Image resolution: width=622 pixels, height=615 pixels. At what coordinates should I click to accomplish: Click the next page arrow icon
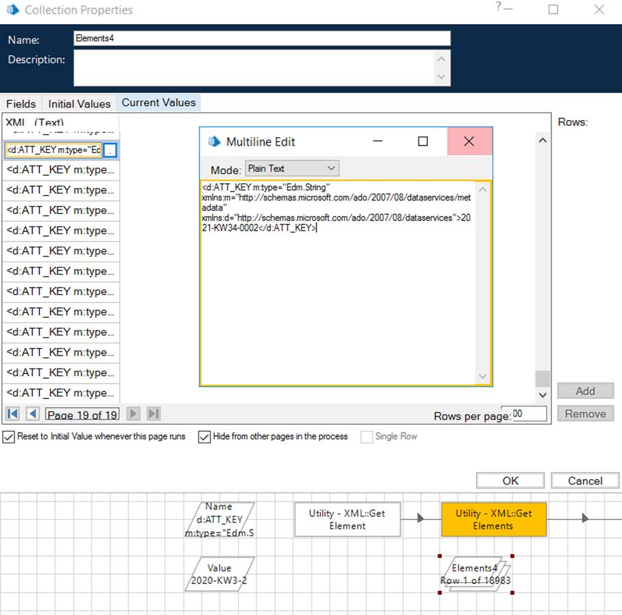134,413
